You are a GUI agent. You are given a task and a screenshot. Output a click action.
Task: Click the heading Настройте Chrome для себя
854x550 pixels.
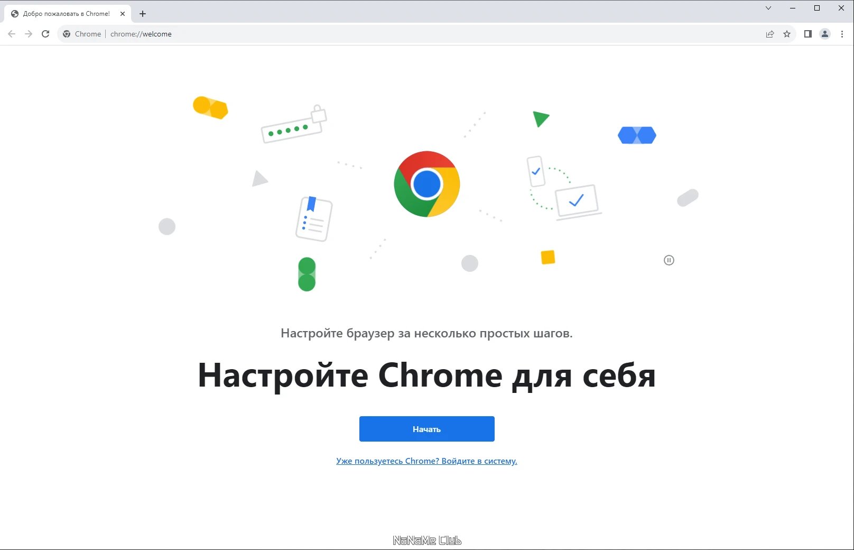[427, 376]
